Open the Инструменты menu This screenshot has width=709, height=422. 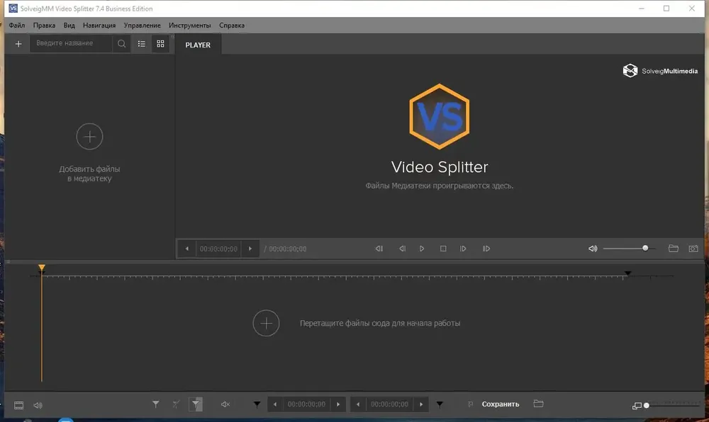tap(189, 25)
